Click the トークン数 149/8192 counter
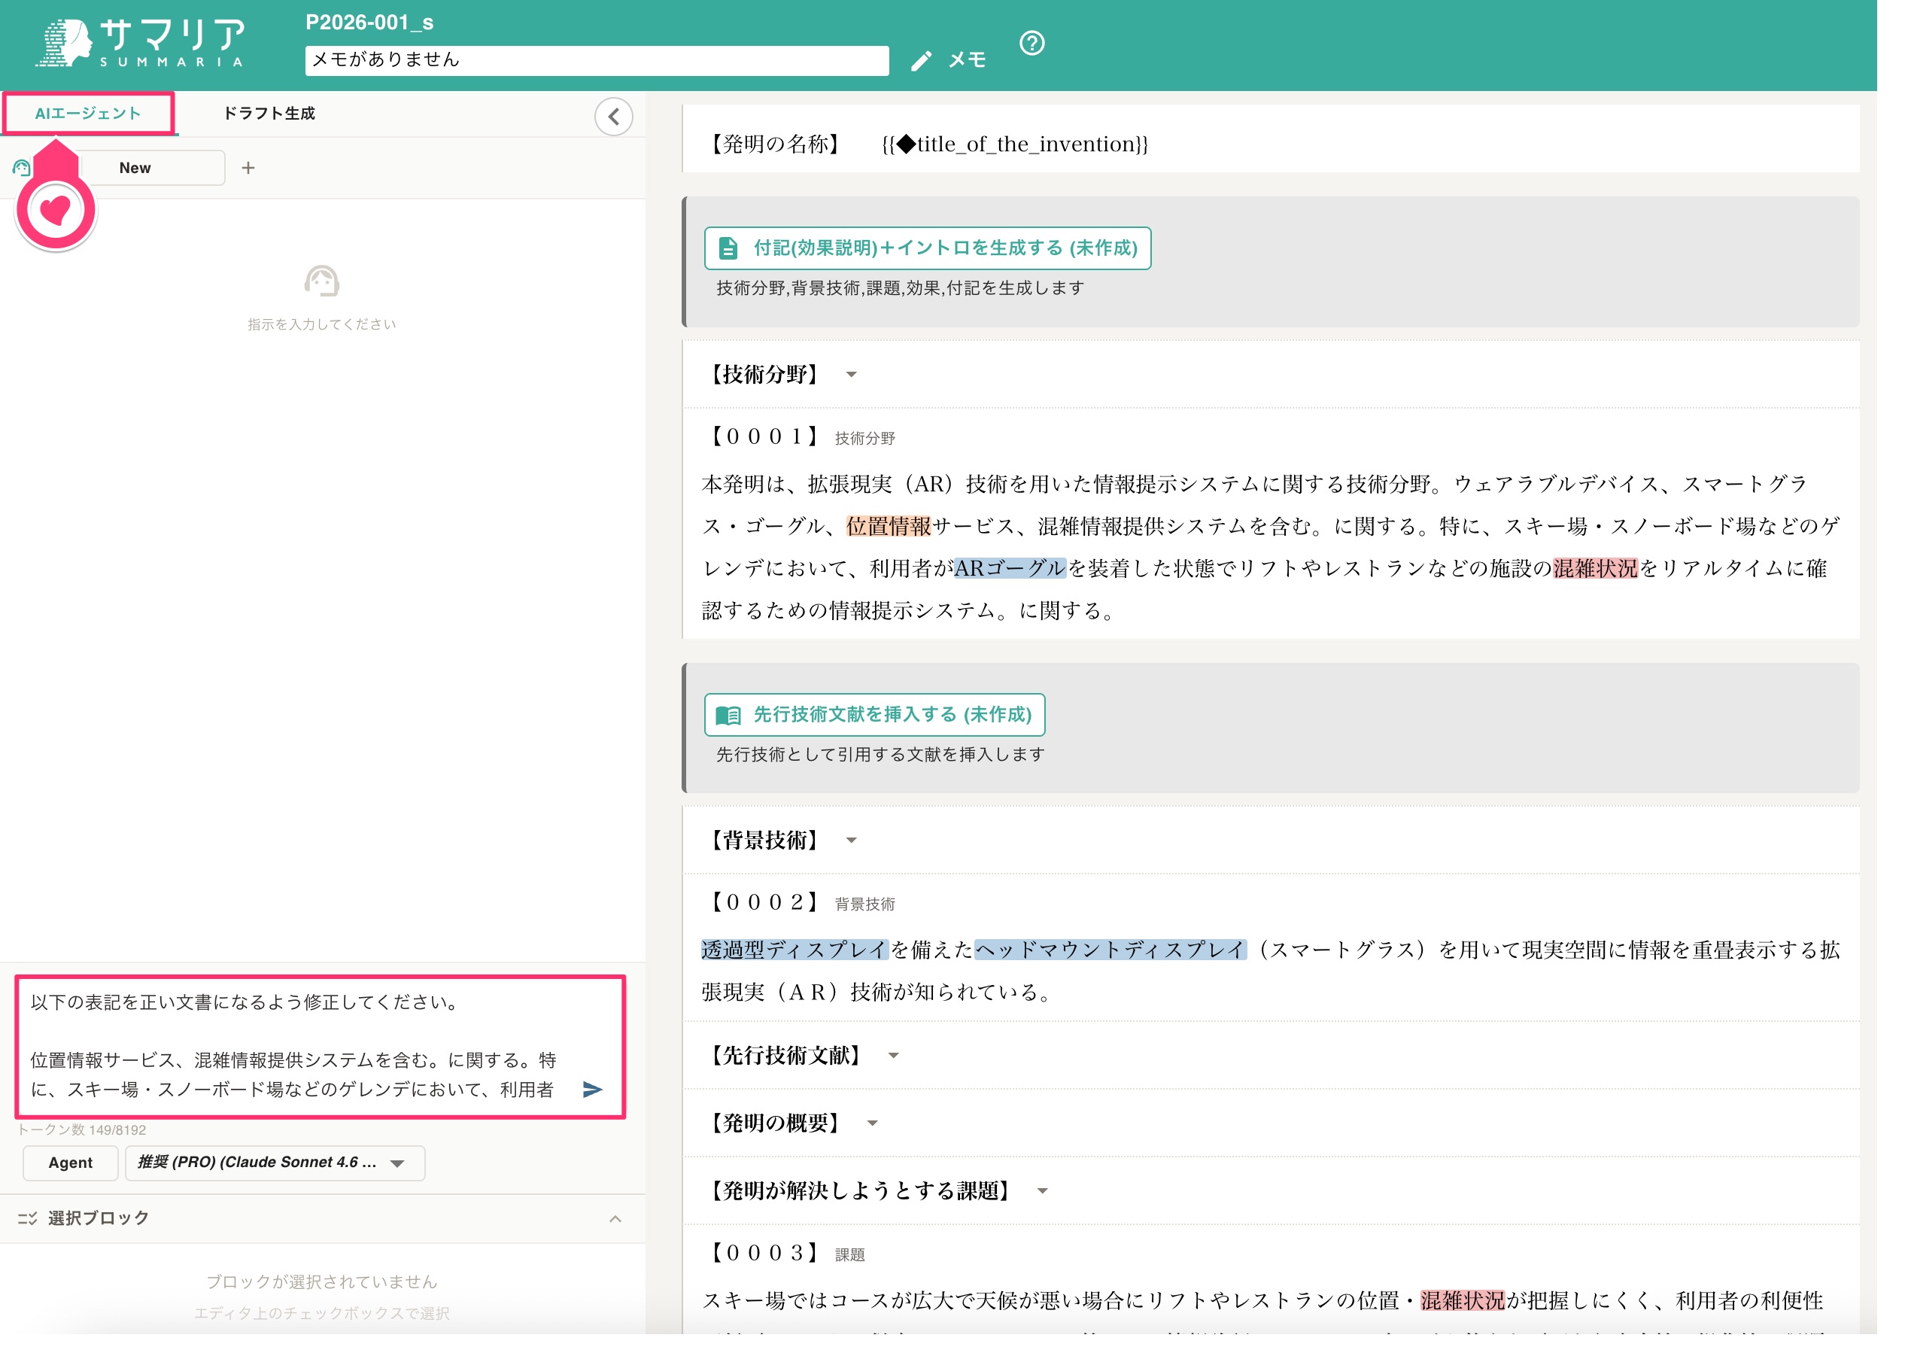Image resolution: width=1908 pixels, height=1365 pixels. (x=81, y=1129)
